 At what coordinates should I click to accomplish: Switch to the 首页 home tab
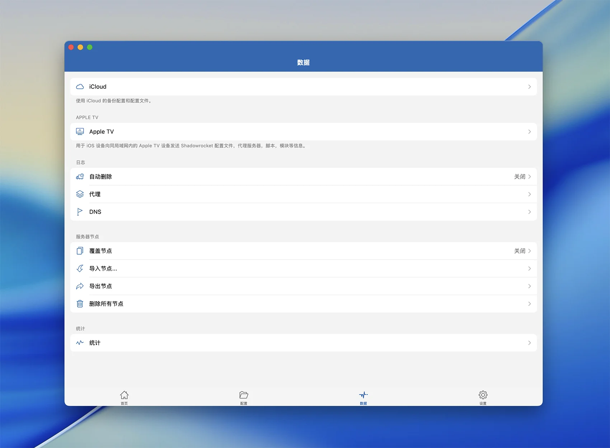point(124,397)
